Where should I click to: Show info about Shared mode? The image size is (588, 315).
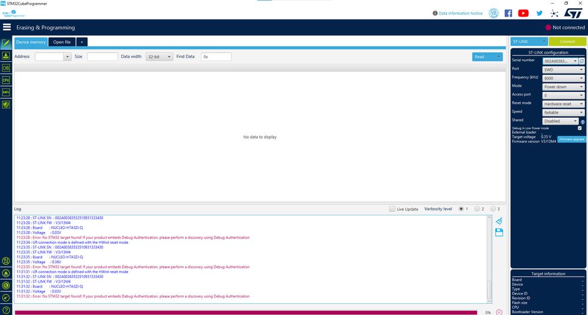pyautogui.click(x=582, y=122)
